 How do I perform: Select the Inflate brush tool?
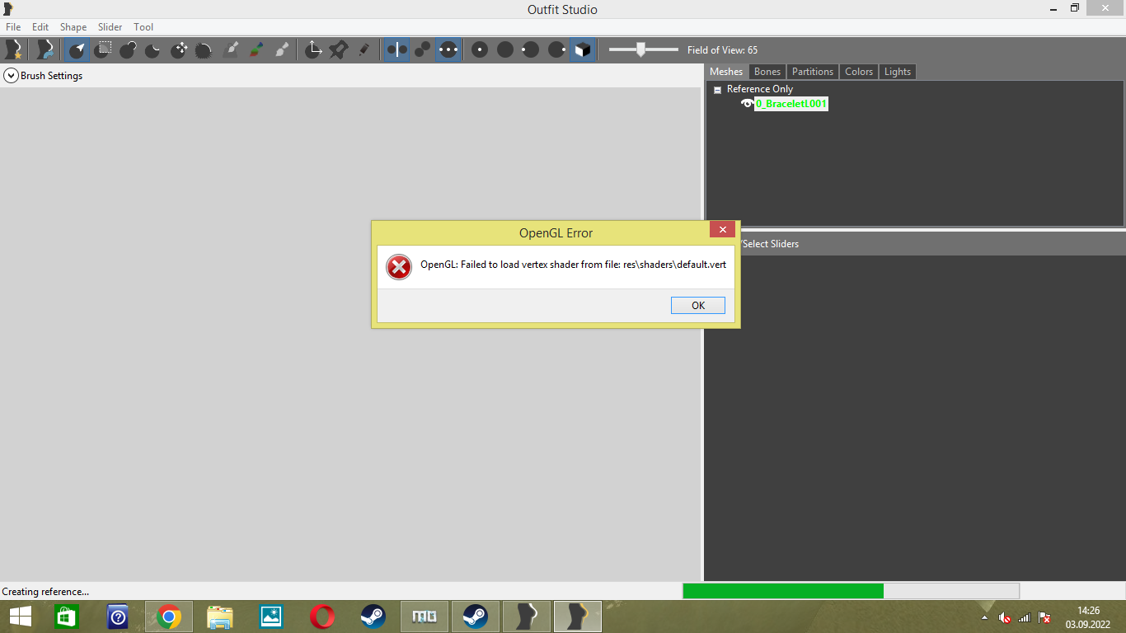pos(128,49)
